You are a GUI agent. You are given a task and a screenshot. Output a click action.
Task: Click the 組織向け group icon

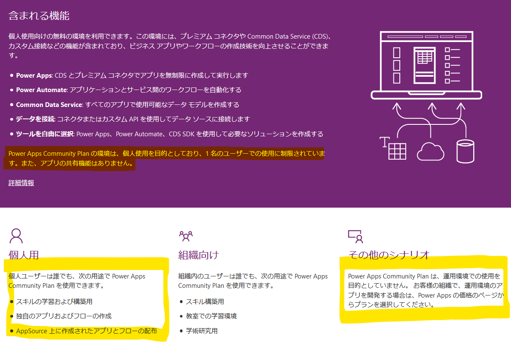coord(186,236)
